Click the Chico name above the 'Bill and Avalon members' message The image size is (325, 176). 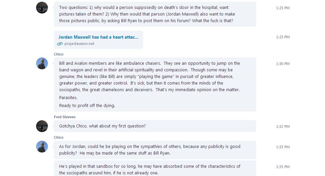tap(59, 54)
